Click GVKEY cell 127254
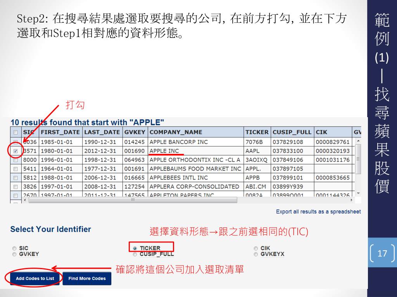This screenshot has height=297, width=397. click(135, 187)
